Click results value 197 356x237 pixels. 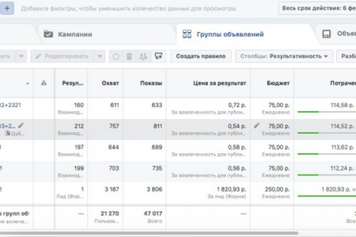click(79, 147)
